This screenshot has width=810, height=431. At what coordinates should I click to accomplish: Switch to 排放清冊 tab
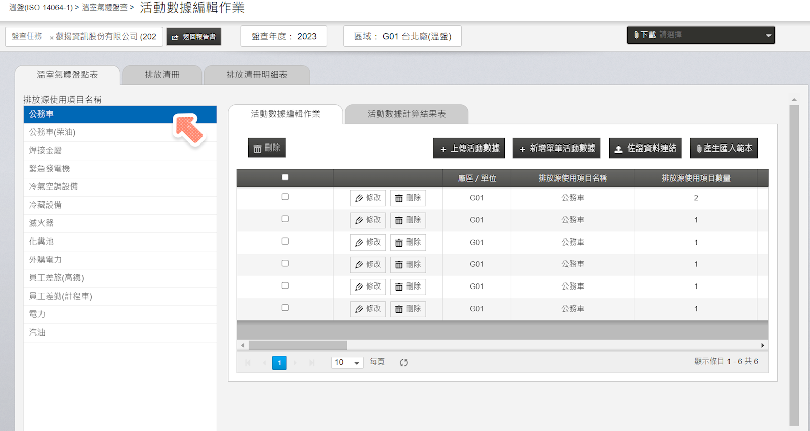[x=162, y=75]
